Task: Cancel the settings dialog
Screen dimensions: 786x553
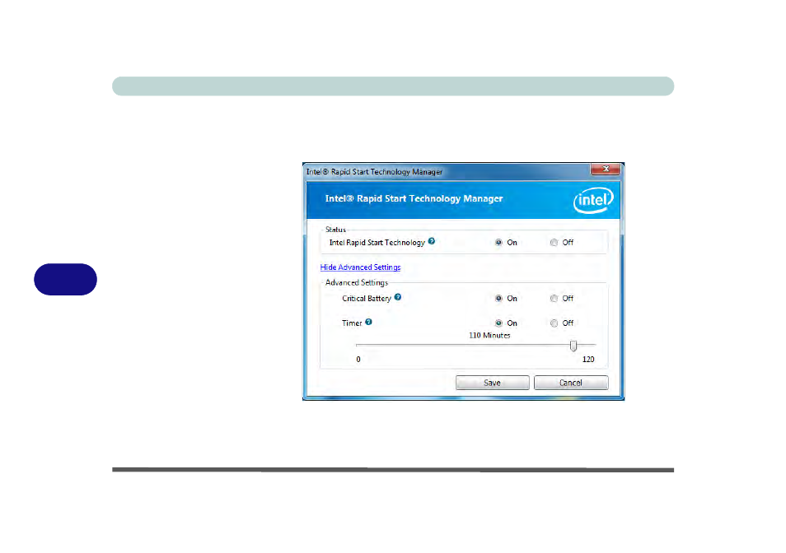Action: click(571, 383)
